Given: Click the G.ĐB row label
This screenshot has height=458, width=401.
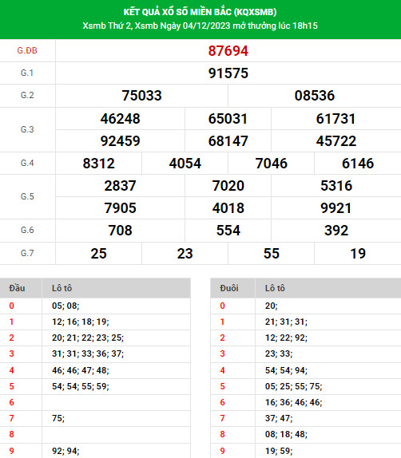Looking at the screenshot, I should coord(27,50).
